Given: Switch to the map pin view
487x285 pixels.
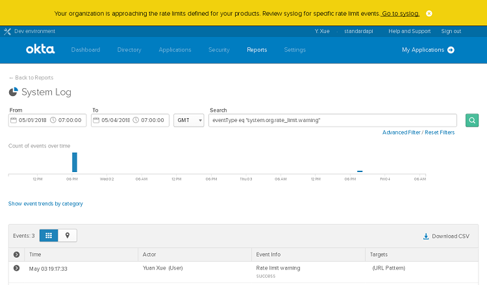Looking at the screenshot, I should (x=68, y=236).
